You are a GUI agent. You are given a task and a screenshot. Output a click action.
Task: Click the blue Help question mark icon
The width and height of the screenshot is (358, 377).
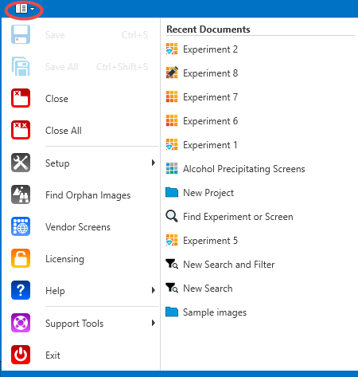(21, 290)
